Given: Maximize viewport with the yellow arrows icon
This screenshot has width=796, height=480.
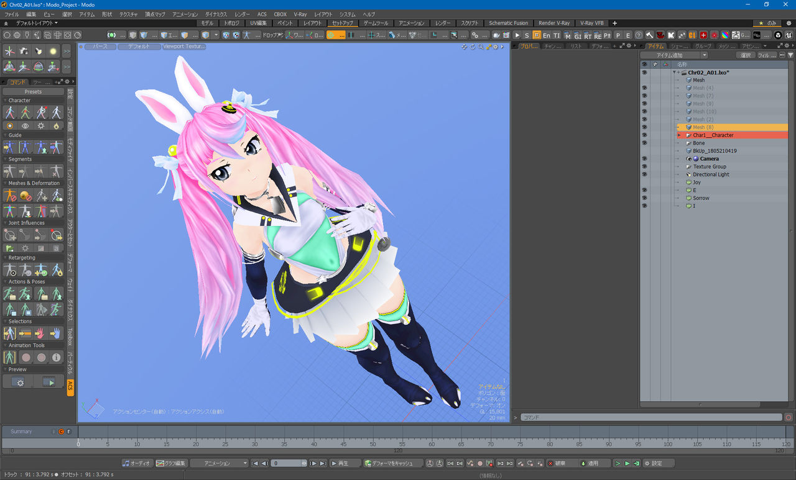Looking at the screenshot, I should [489, 47].
